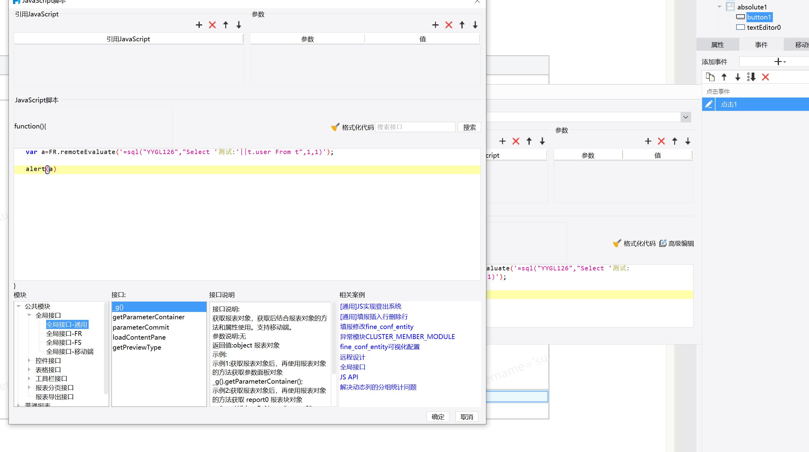Expand the 表格接口 tree node
Image resolution: width=809 pixels, height=452 pixels.
(x=29, y=370)
